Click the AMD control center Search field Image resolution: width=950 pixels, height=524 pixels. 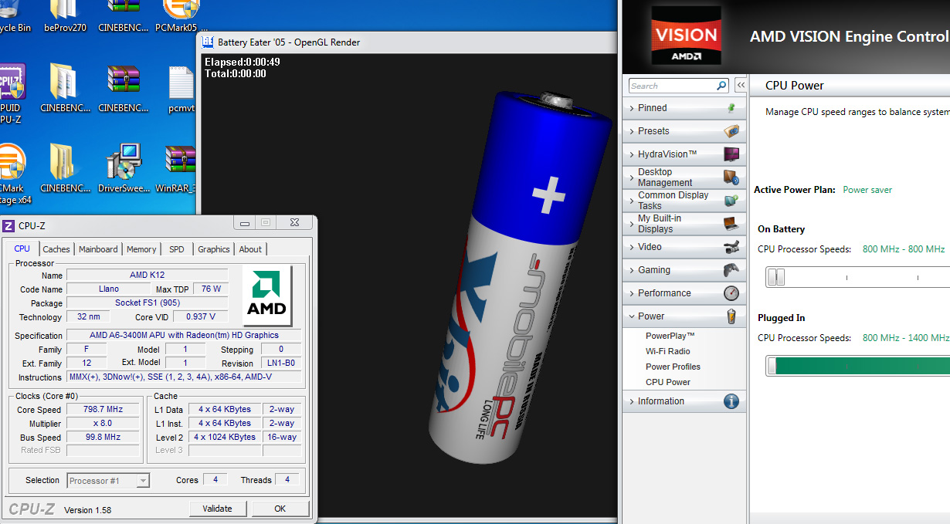pyautogui.click(x=673, y=86)
